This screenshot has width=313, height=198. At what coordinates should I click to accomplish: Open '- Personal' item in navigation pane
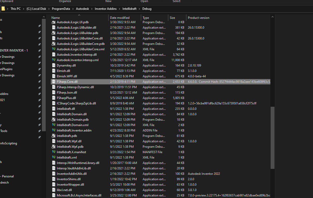coord(7,176)
